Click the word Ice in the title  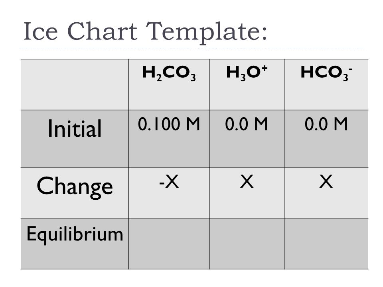(x=41, y=31)
